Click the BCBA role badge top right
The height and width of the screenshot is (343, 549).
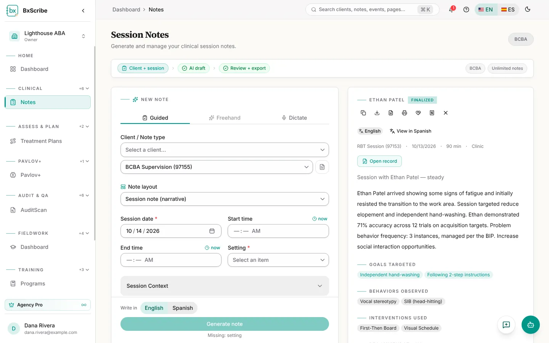(x=520, y=39)
